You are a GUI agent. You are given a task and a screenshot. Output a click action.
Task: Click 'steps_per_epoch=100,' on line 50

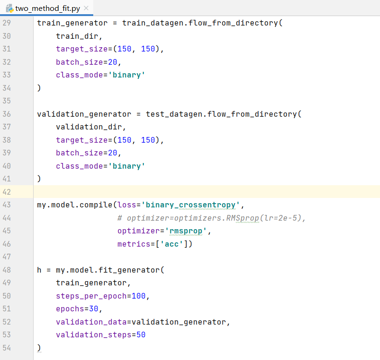pyautogui.click(x=103, y=296)
